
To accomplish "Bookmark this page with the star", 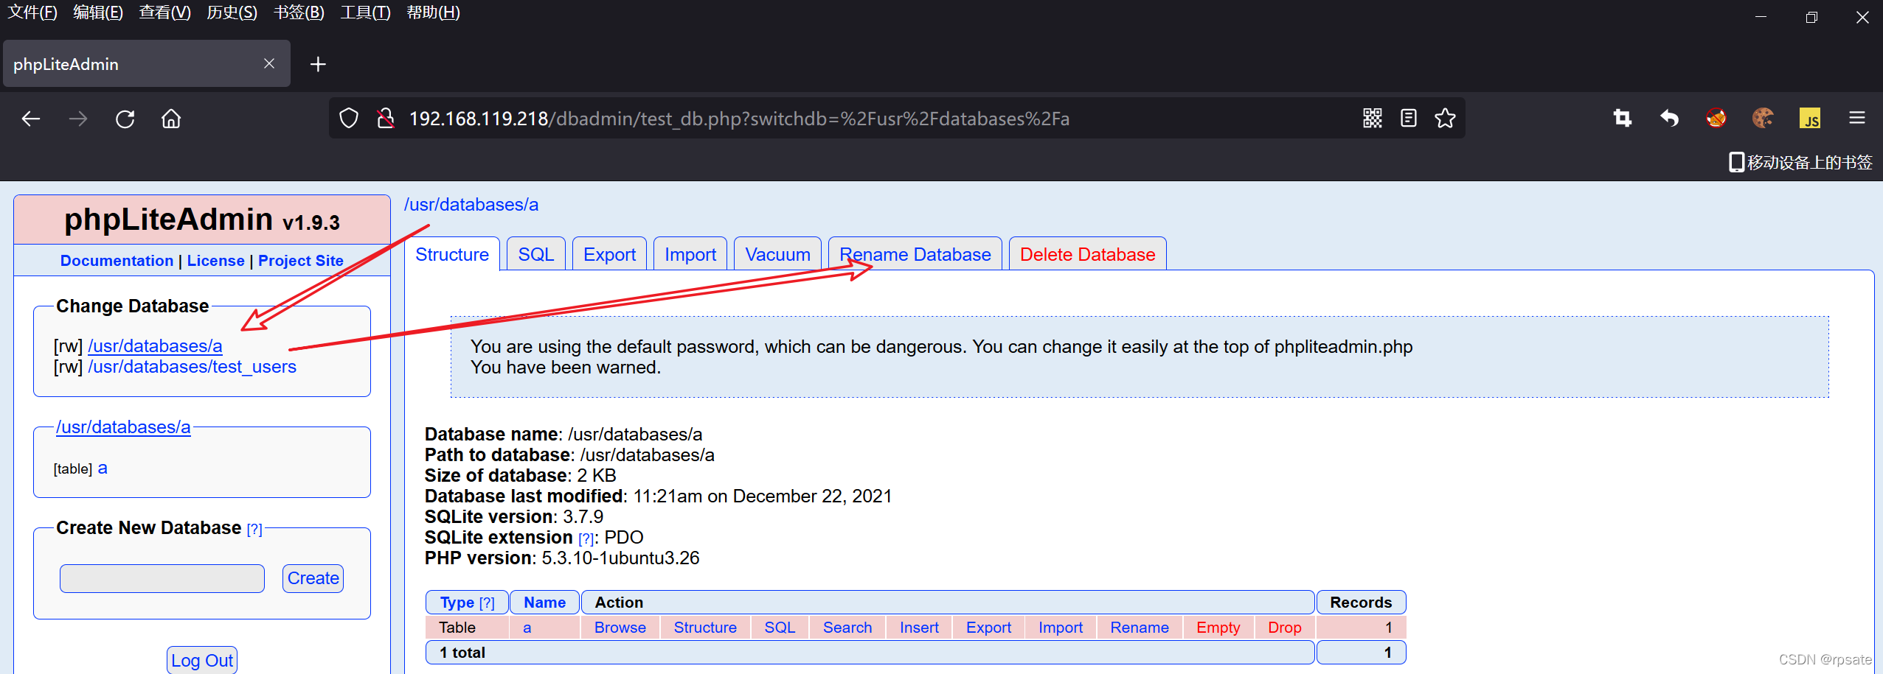I will [1445, 118].
